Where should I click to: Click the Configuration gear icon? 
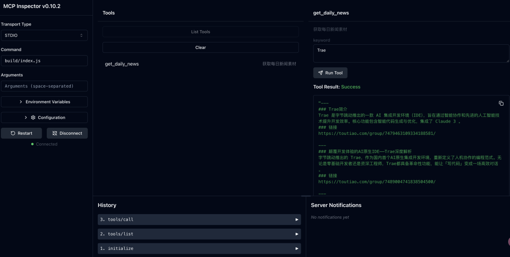(33, 117)
